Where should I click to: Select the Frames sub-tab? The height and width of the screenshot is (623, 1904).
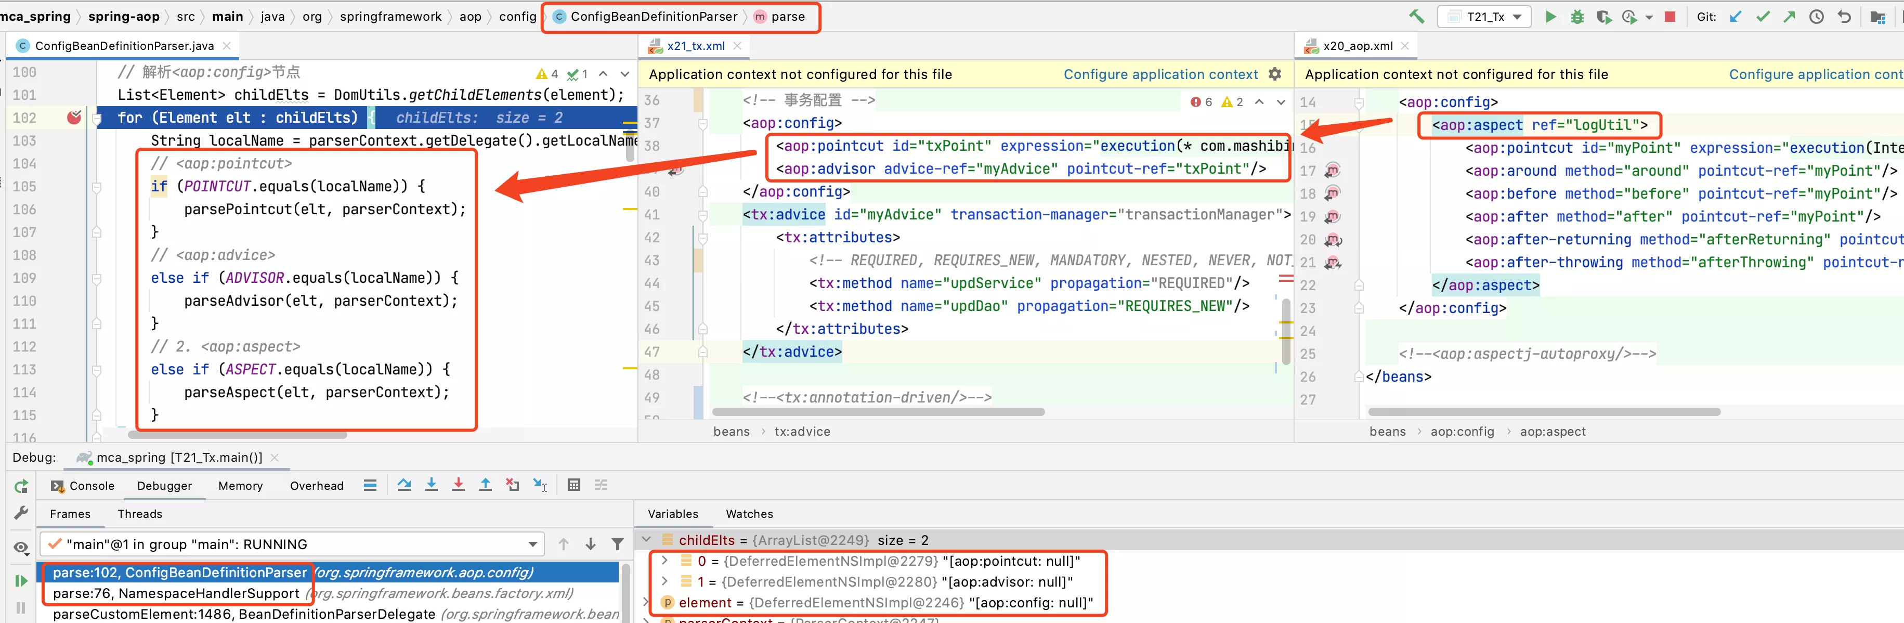(x=70, y=514)
